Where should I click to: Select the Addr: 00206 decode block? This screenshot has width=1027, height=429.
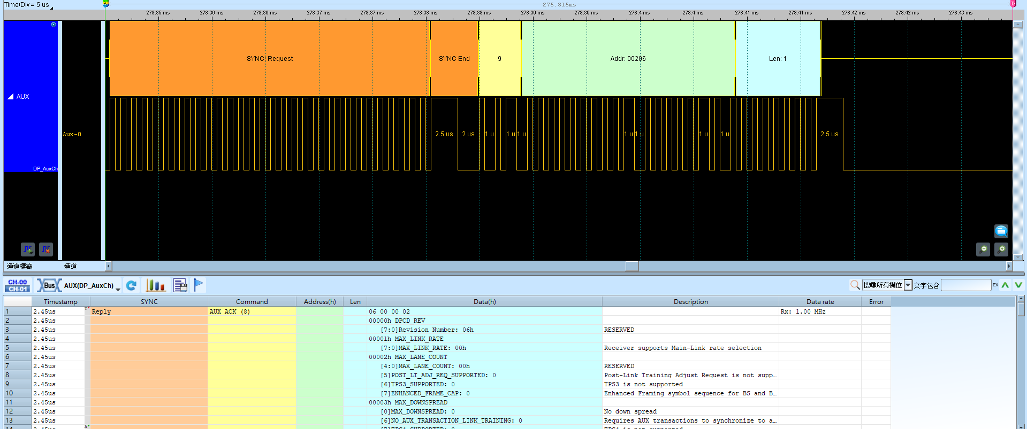coord(628,59)
